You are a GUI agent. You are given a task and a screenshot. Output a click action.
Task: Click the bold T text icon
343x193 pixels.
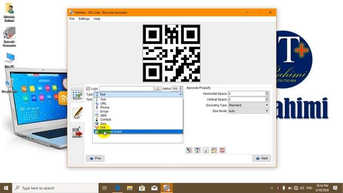click(197, 150)
